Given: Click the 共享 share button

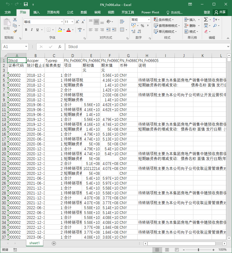Looking at the screenshot, I should coord(220,12).
